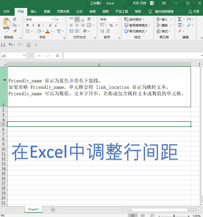Customize Quick Access Toolbar dropdown

click(x=36, y=45)
